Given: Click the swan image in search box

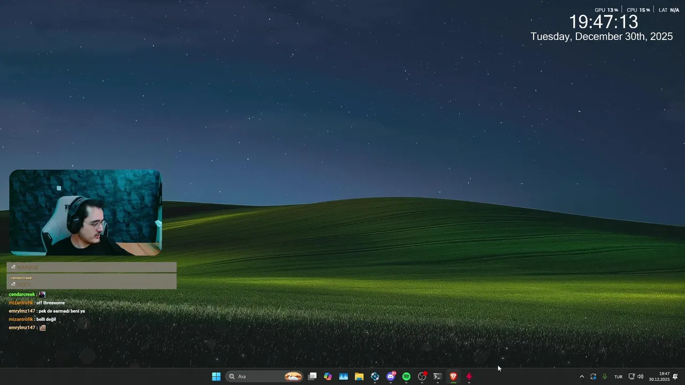Looking at the screenshot, I should [x=293, y=376].
